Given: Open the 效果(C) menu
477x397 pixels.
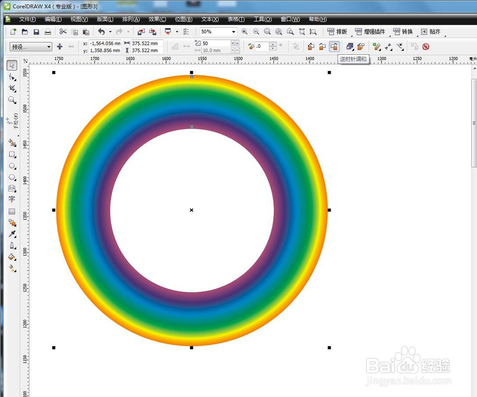Looking at the screenshot, I should pos(157,19).
